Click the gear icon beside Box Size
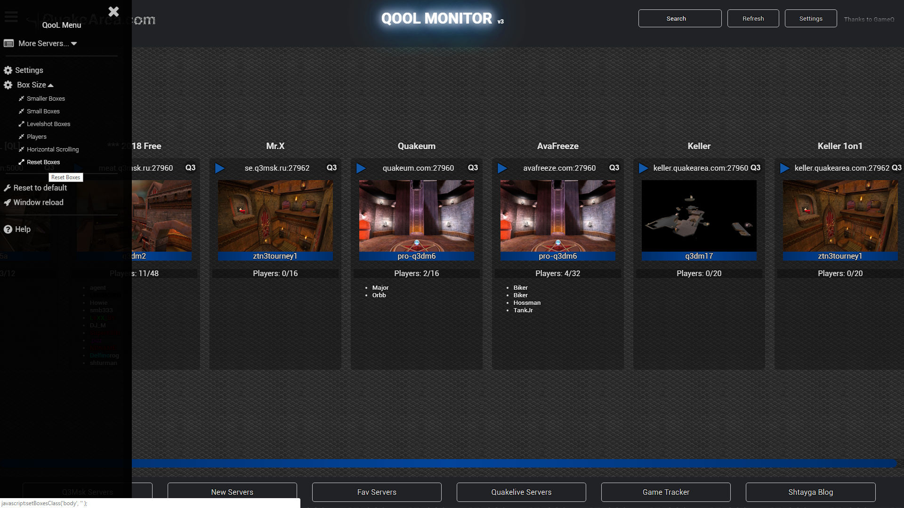 pos(8,85)
